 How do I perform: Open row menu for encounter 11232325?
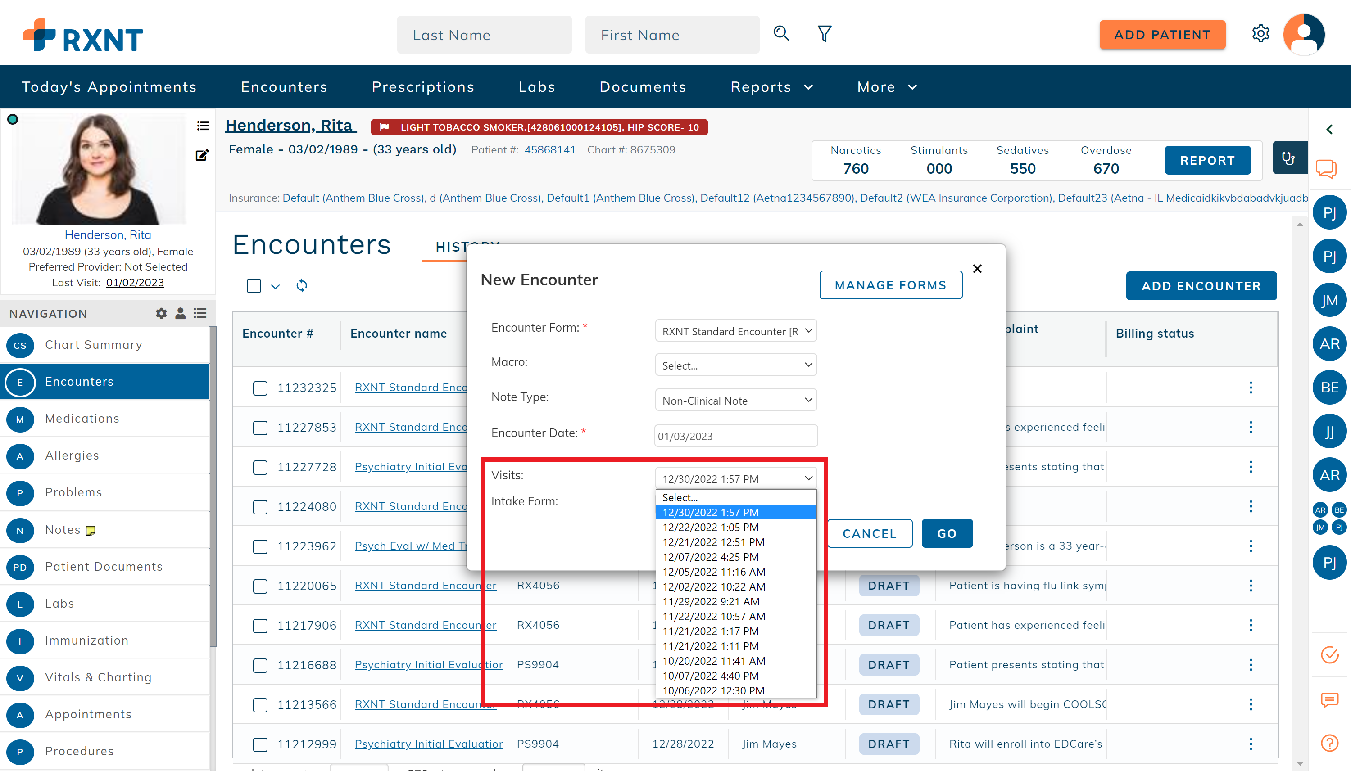click(x=1251, y=388)
